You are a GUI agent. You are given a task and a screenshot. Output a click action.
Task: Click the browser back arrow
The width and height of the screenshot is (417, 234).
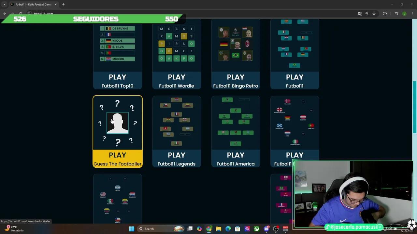tap(5, 14)
